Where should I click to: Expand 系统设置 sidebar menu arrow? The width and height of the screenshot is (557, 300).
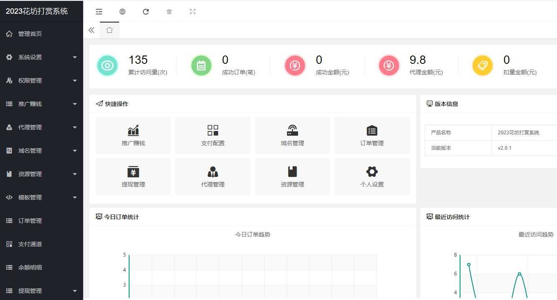(x=75, y=57)
